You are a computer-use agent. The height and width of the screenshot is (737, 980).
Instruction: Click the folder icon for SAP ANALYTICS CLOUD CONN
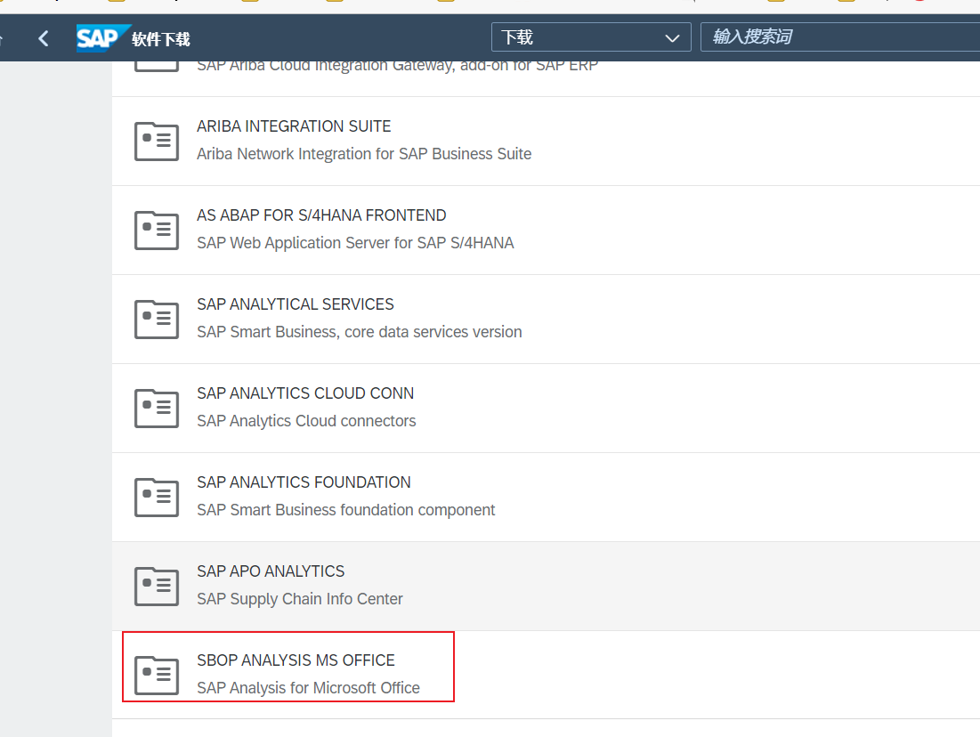(157, 409)
